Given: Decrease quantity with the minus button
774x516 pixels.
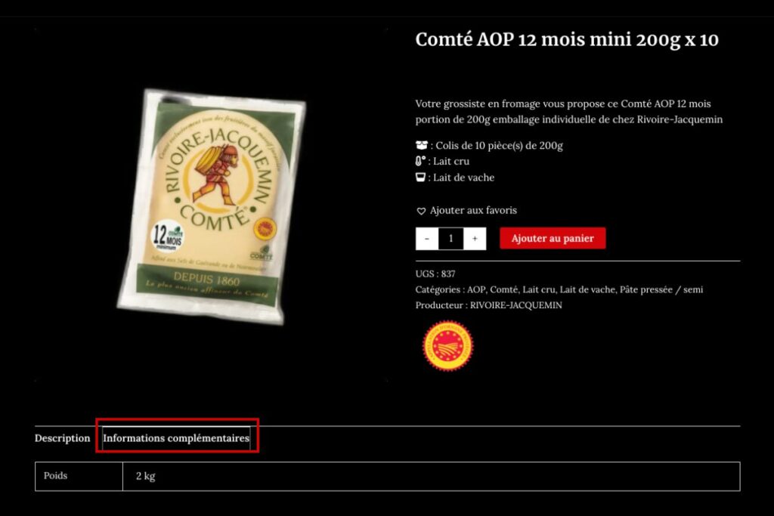Looking at the screenshot, I should pos(427,239).
